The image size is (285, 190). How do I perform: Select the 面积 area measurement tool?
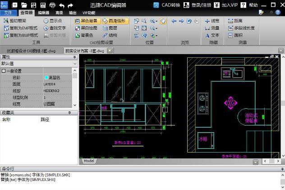235,35
